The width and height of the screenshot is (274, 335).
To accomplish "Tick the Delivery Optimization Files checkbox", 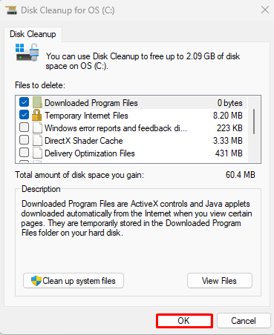I will click(x=24, y=153).
